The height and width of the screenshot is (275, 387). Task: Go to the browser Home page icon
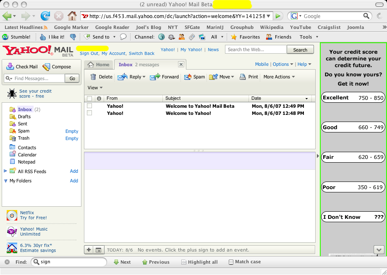pos(72,16)
